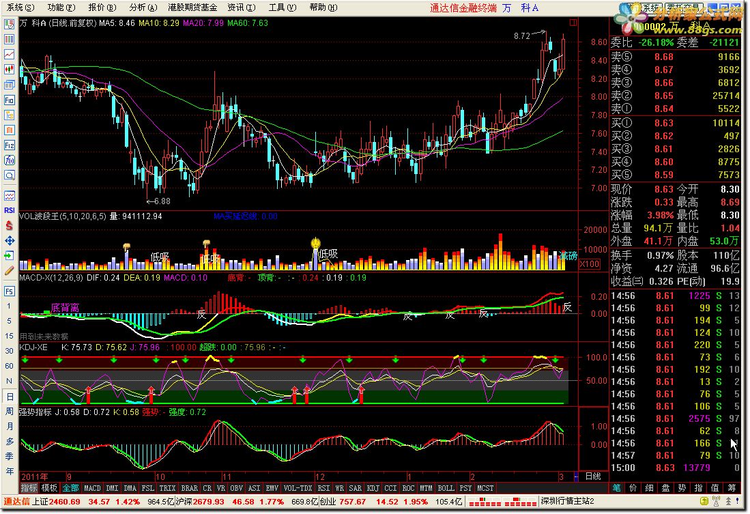Viewport: 750px width, 514px height.
Task: Click the X100 volume scale label
Action: [590, 263]
